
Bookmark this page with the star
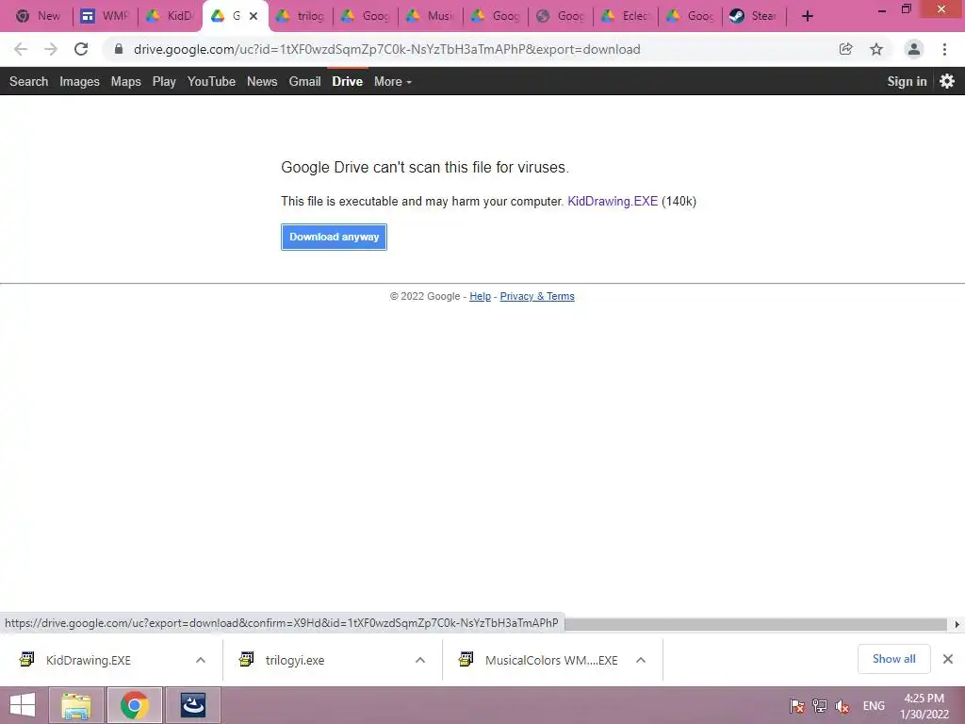tap(876, 49)
